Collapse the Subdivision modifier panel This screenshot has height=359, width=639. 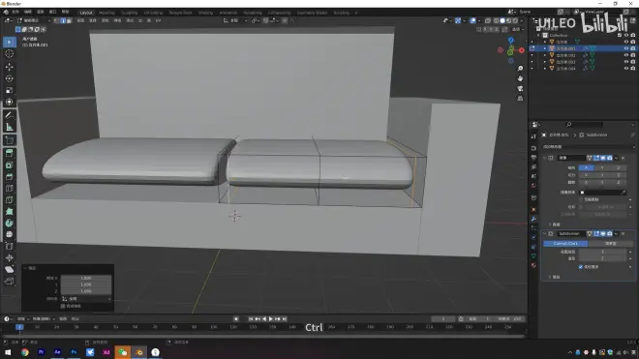click(545, 234)
